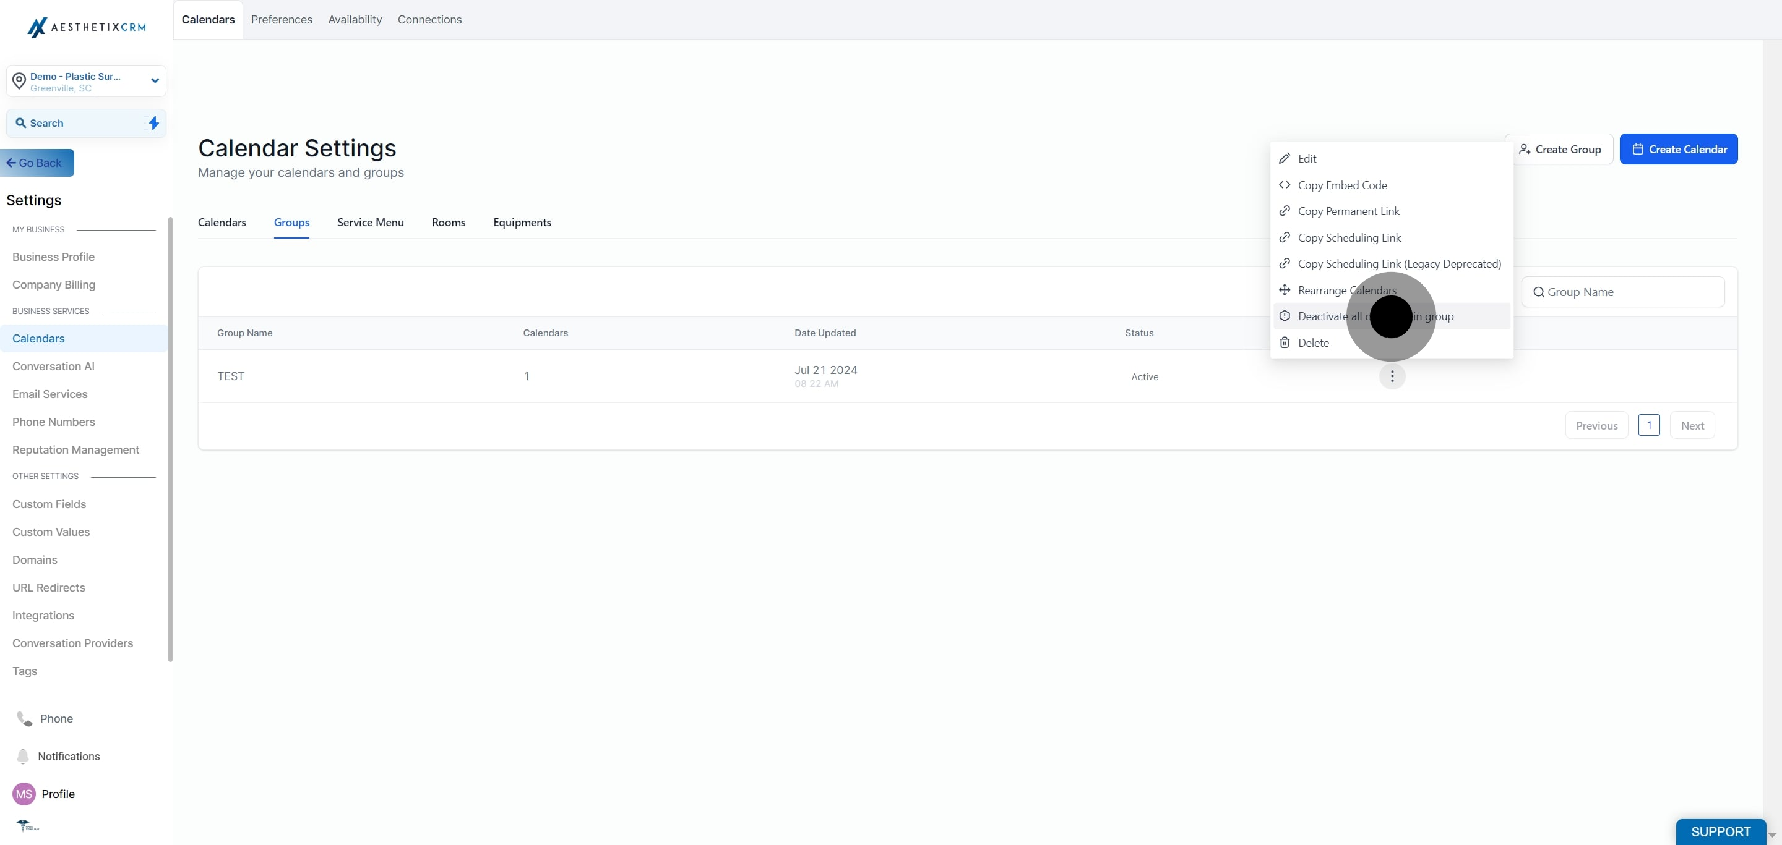Select Edit from the context menu

[x=1307, y=158]
